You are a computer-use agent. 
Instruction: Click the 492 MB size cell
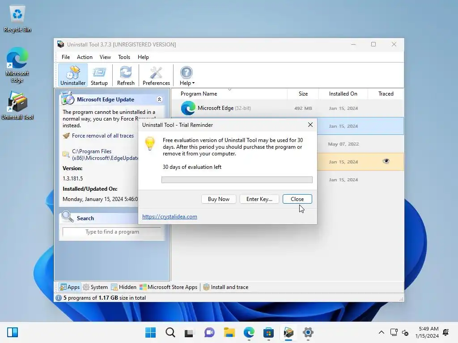click(303, 108)
